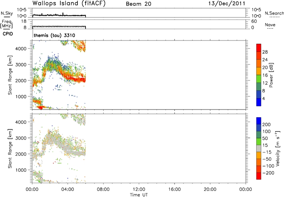Click the velocity panel 'Slant Range [km]' label
Screen dimensions: 284x197
10,148
